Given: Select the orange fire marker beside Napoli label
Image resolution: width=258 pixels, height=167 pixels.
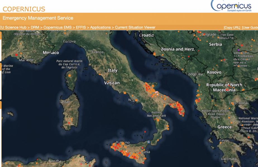Looking at the screenshot, I should 136,100.
